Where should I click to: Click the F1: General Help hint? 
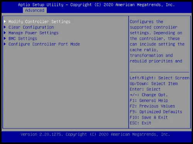[149, 100]
